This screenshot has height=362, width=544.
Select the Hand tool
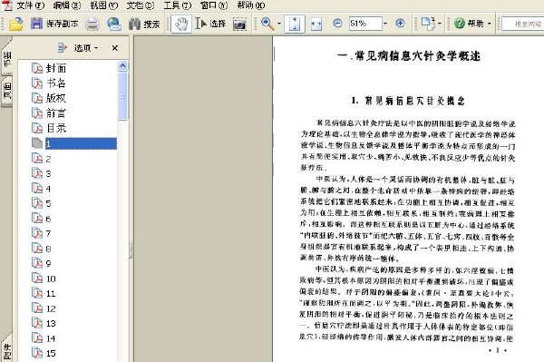[x=181, y=24]
